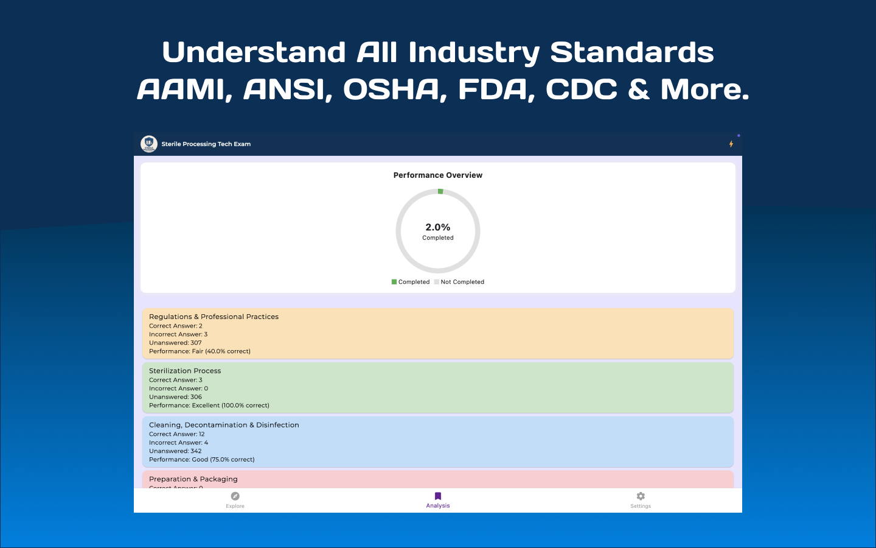Click the 'Not Completed' legend label

pyautogui.click(x=462, y=282)
